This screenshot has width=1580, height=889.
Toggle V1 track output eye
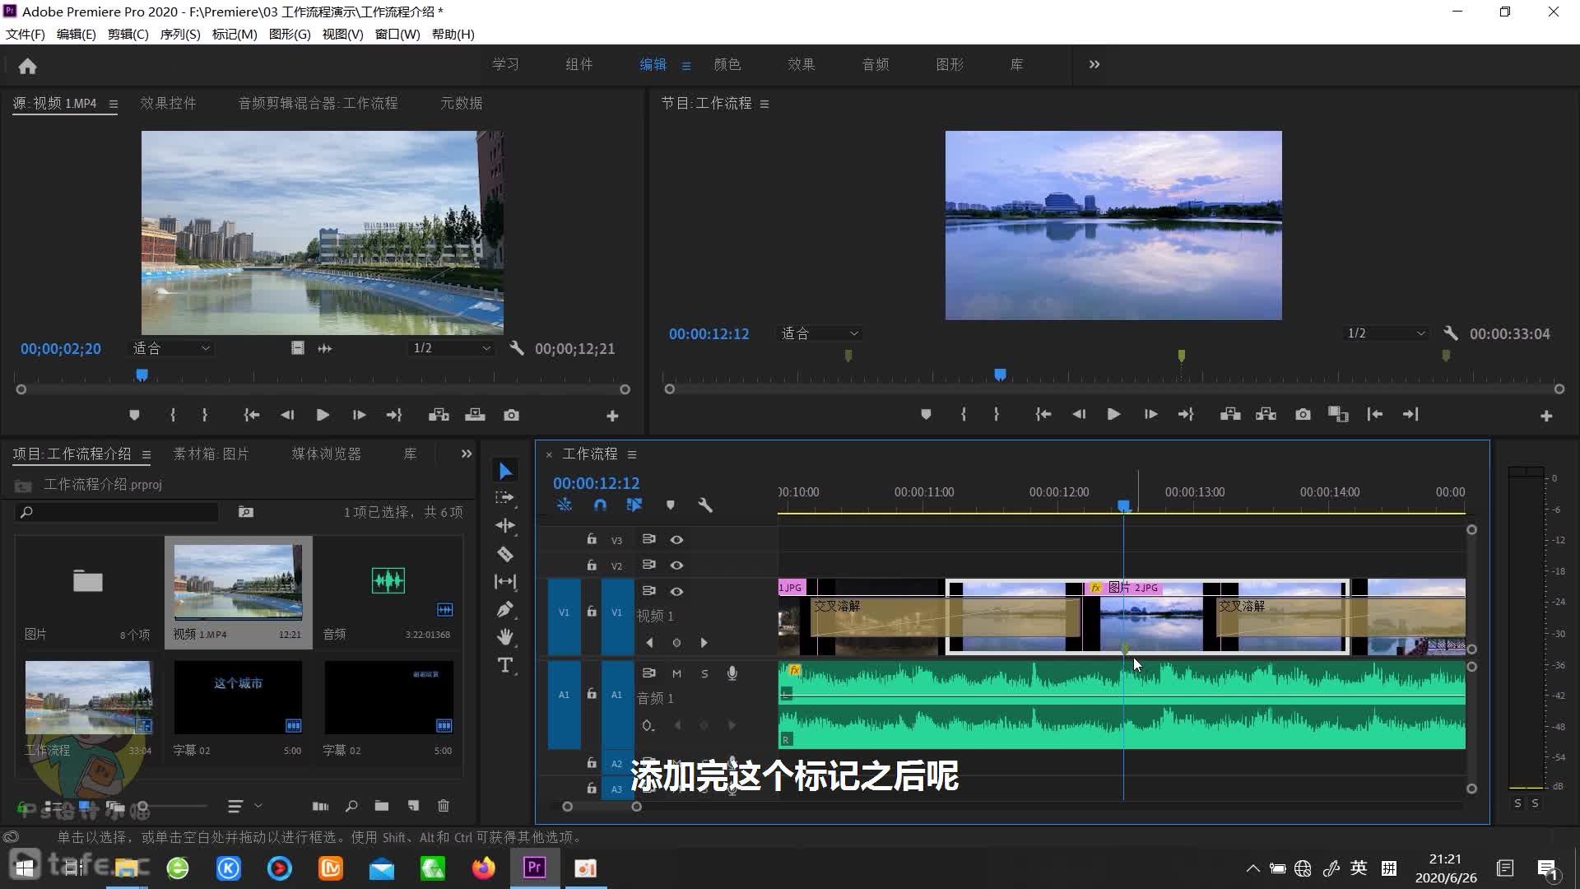pos(676,592)
